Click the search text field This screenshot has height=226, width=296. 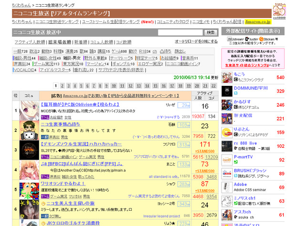click(x=180, y=32)
